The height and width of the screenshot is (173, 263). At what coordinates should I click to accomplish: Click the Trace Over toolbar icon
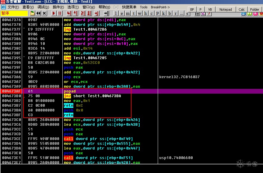(89, 13)
